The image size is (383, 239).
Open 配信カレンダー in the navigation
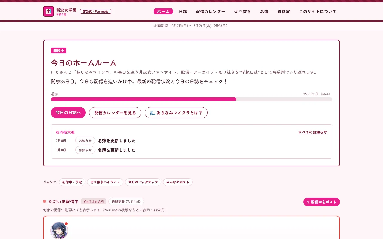(x=211, y=11)
